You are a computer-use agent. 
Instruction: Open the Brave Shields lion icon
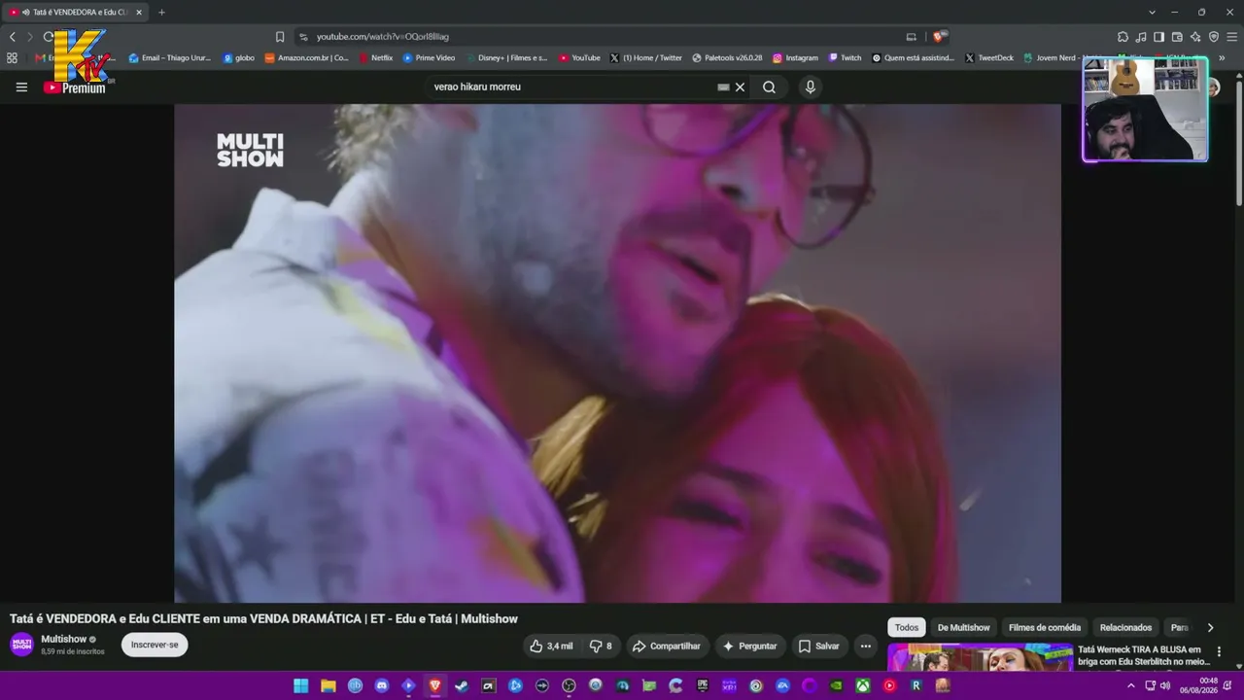[939, 36]
